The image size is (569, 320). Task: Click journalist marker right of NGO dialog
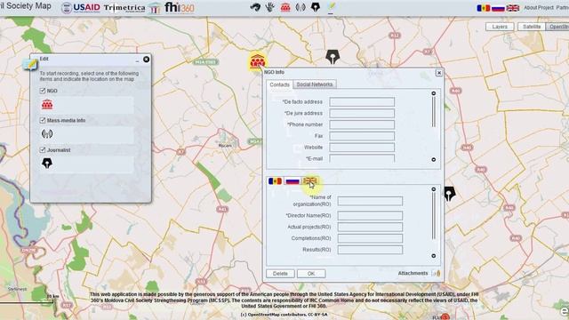pos(449,194)
